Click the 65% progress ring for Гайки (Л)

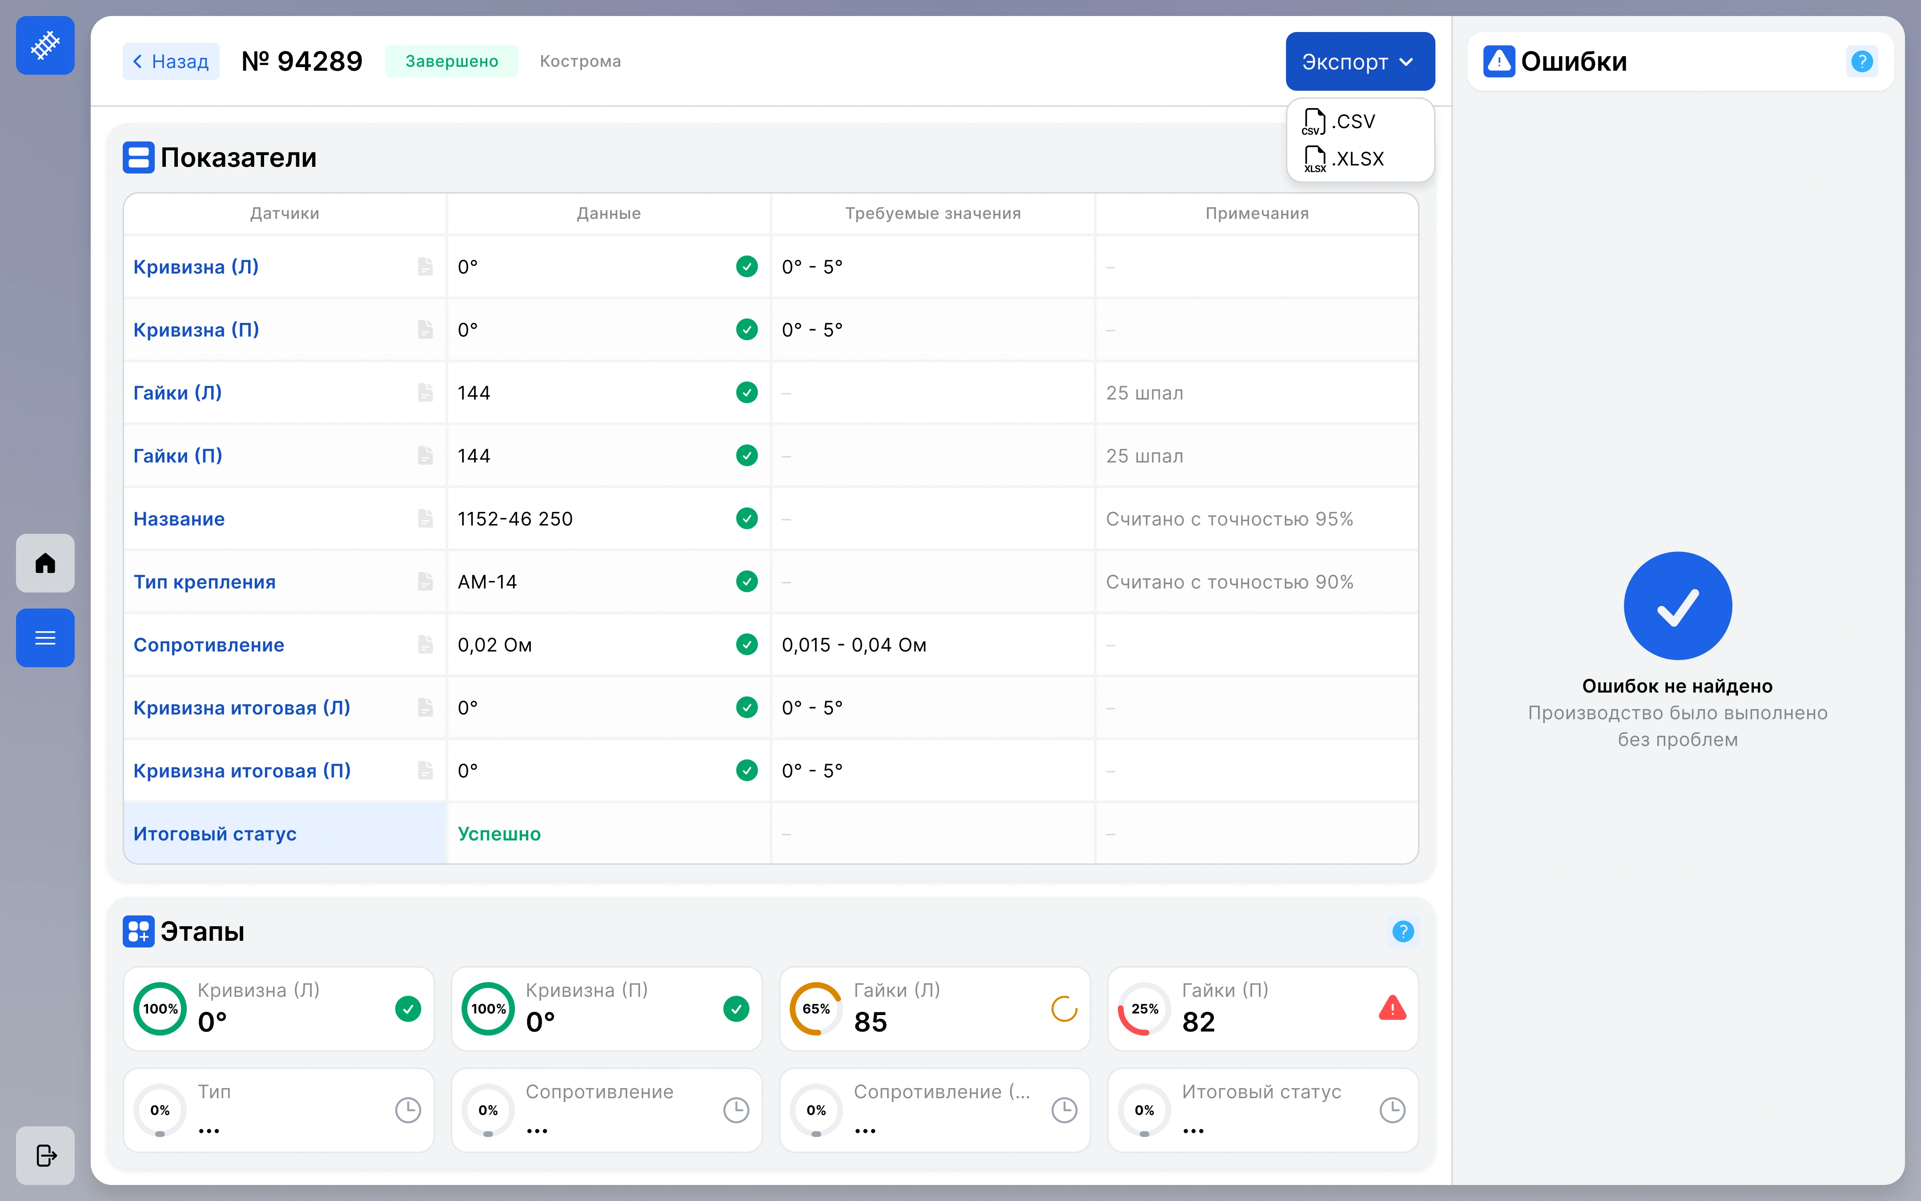pos(815,1009)
